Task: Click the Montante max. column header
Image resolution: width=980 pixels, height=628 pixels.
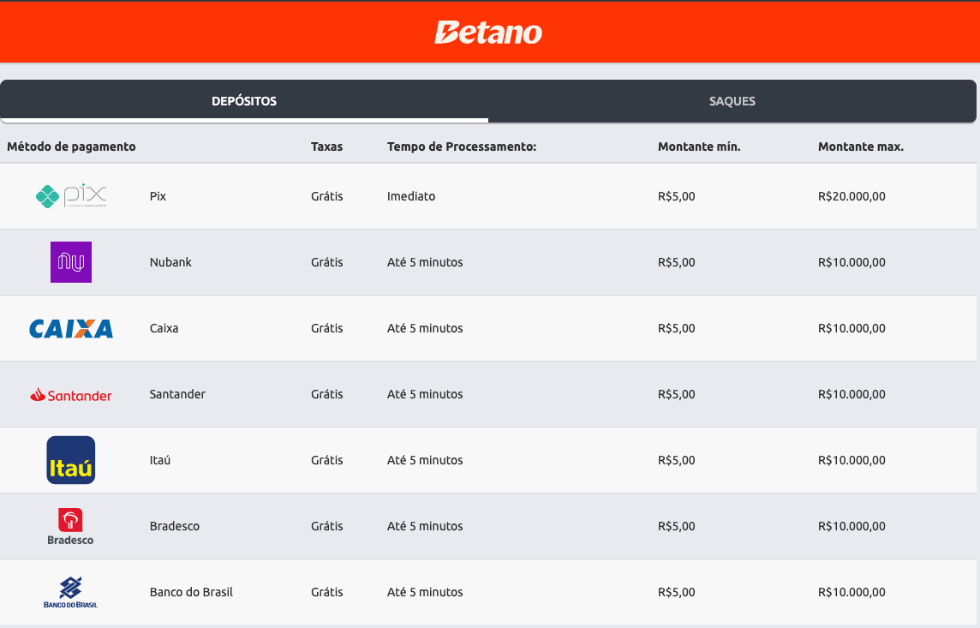Action: tap(861, 147)
